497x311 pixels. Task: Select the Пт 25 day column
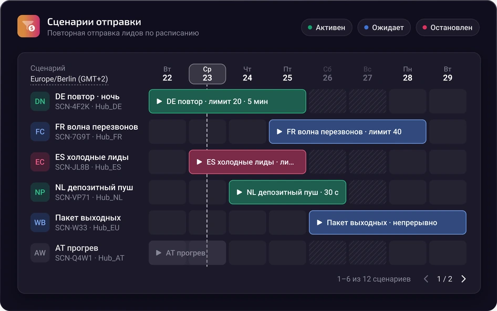pyautogui.click(x=287, y=74)
